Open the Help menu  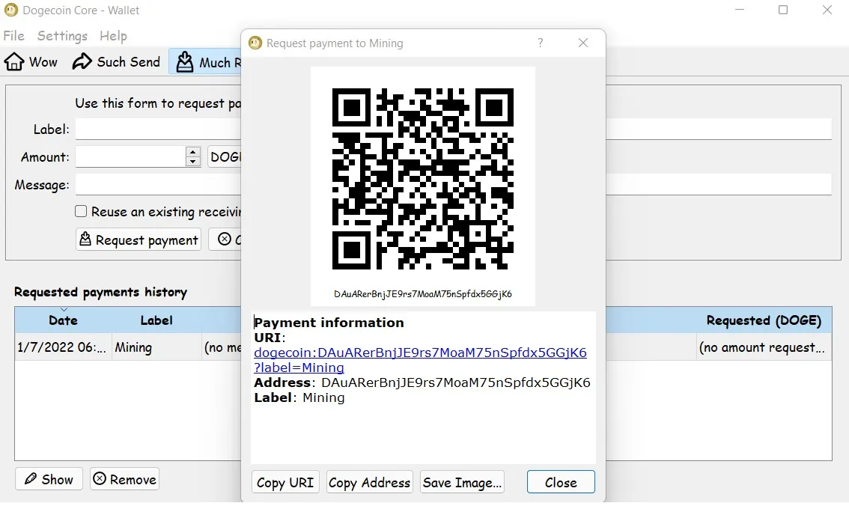click(x=113, y=36)
